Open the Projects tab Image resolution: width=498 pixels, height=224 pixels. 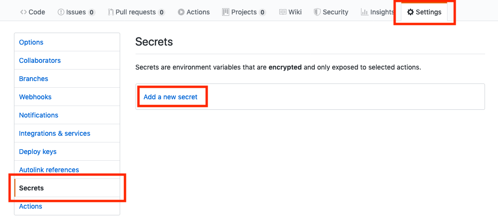pos(244,12)
